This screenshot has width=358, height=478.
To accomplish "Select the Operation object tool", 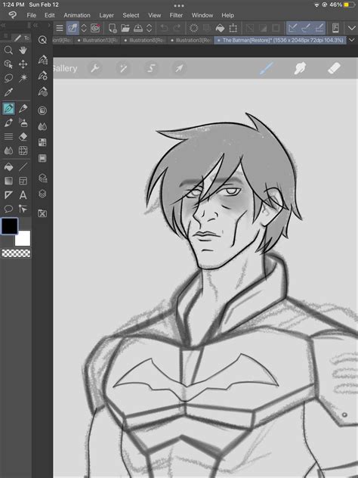I will [x=8, y=64].
